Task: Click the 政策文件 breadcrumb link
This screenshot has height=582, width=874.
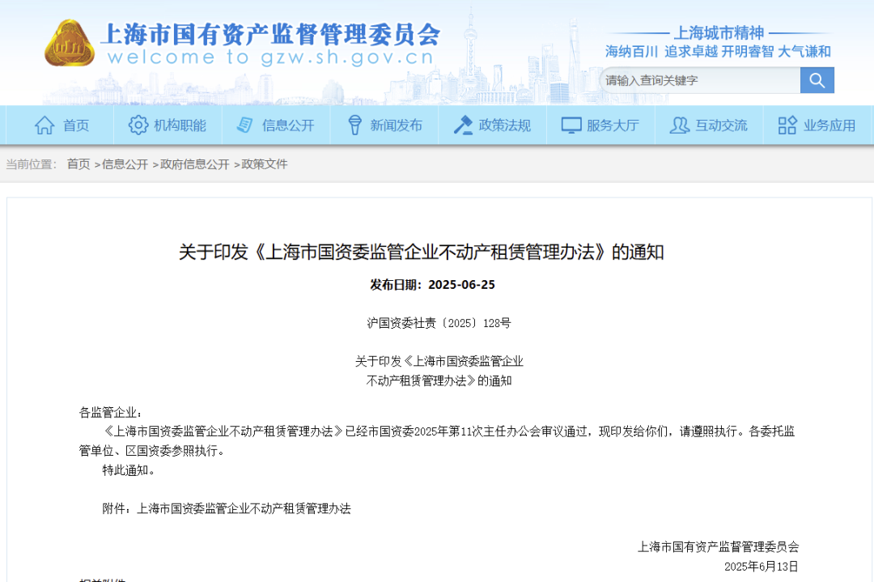Action: (265, 164)
